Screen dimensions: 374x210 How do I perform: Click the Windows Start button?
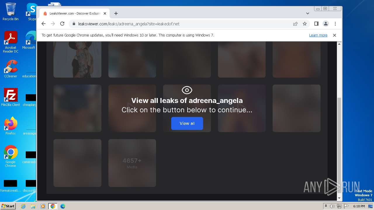8,206
